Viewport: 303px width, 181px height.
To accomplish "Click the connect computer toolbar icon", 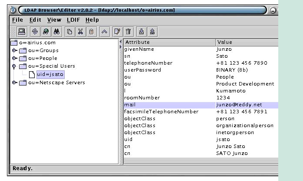I will click(22, 32).
